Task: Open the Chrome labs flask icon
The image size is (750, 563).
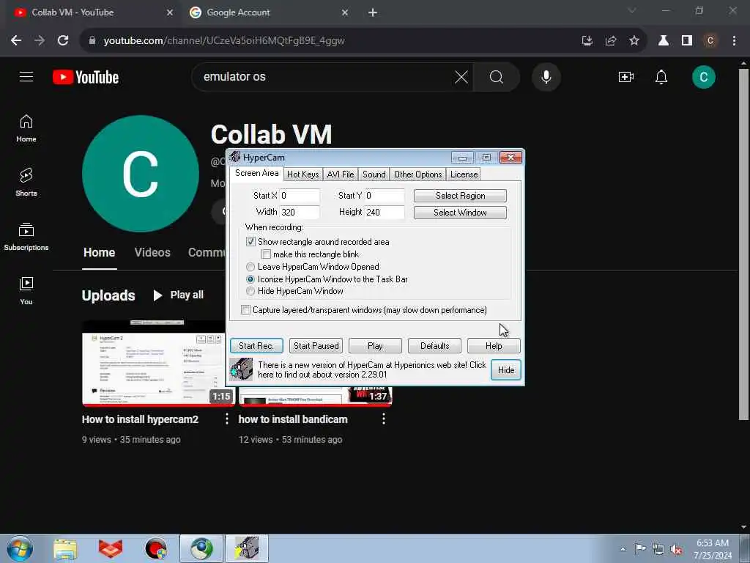Action: (664, 41)
